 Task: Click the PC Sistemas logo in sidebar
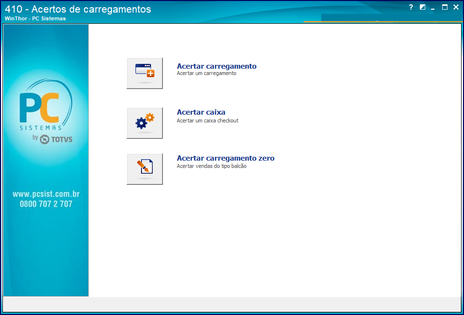point(46,111)
